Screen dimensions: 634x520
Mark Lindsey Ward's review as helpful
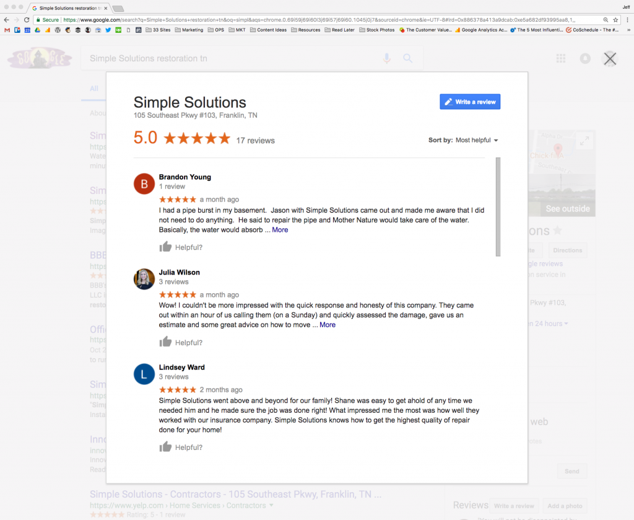(x=181, y=447)
